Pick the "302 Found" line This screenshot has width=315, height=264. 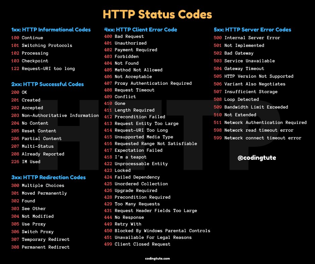coord(23,201)
